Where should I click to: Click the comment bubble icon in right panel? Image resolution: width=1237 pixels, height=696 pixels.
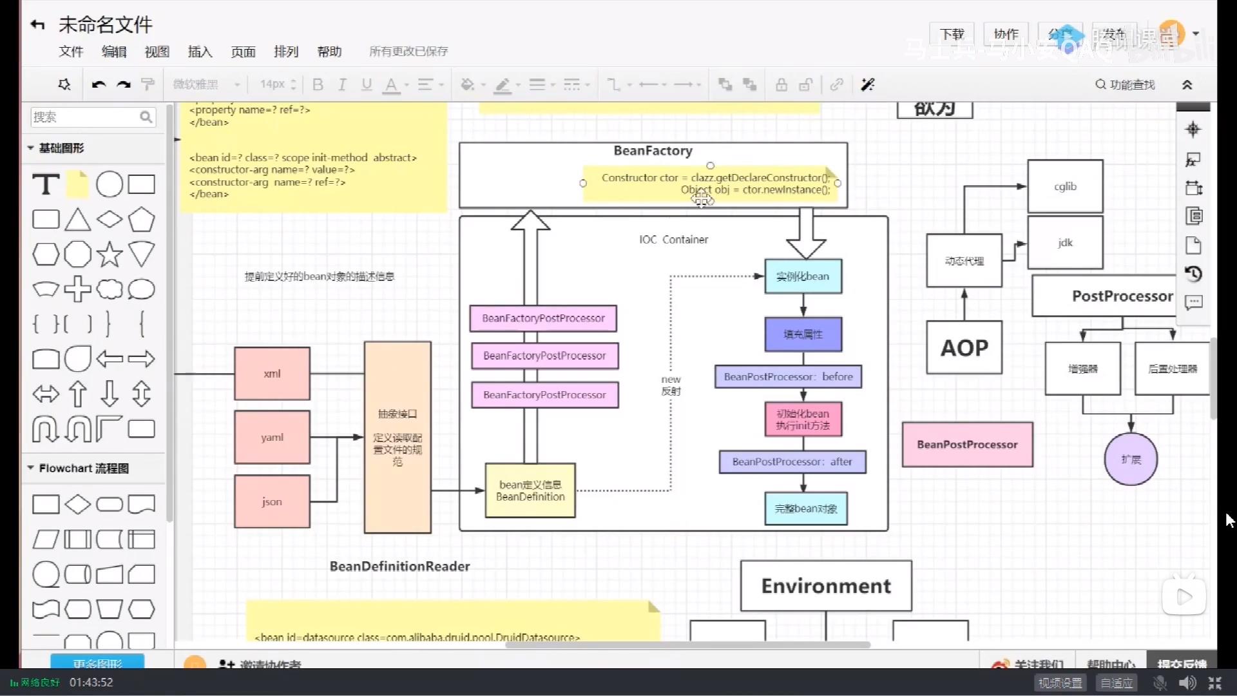1193,302
